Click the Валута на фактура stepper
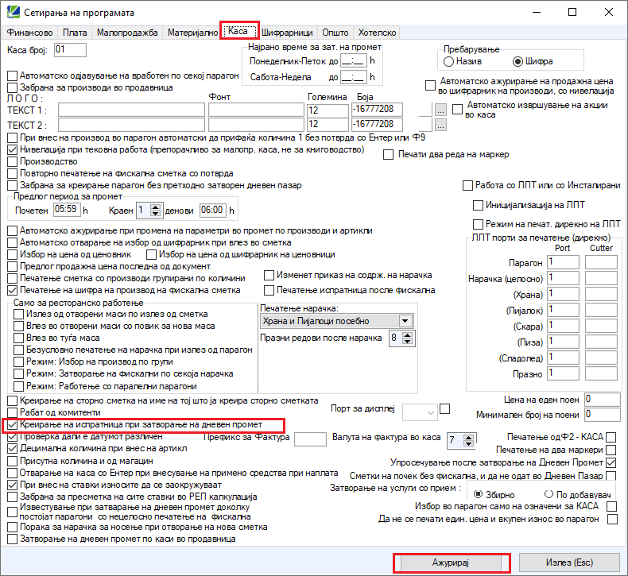Screen dimensions: 628x576 pos(468,441)
